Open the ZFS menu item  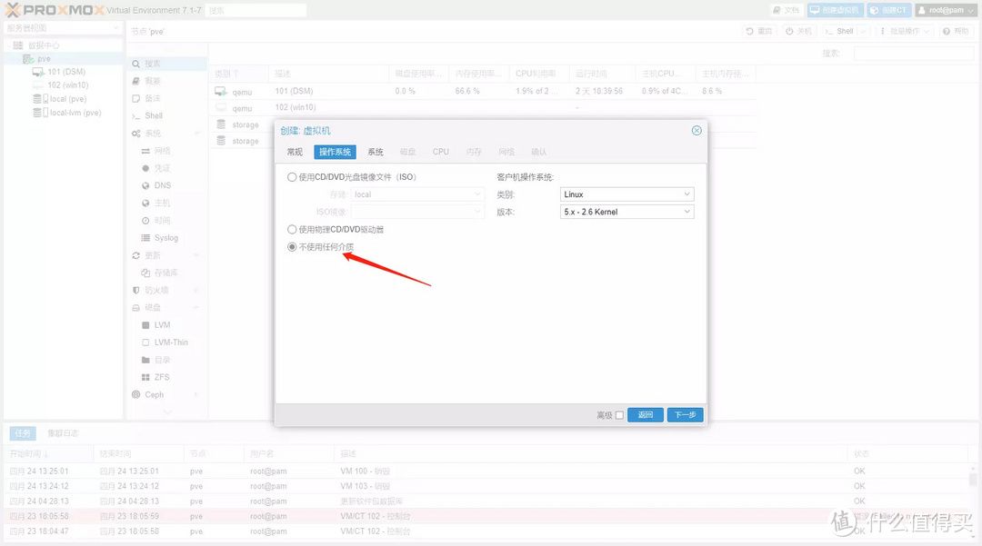click(x=166, y=377)
